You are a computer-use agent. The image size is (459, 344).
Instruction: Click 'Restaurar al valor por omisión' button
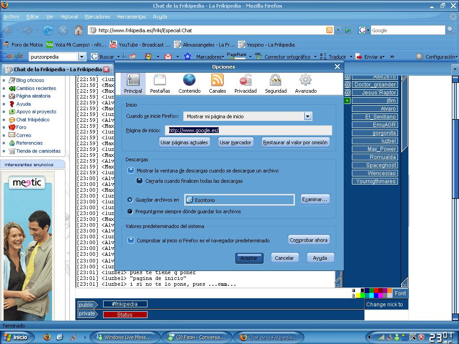[296, 142]
